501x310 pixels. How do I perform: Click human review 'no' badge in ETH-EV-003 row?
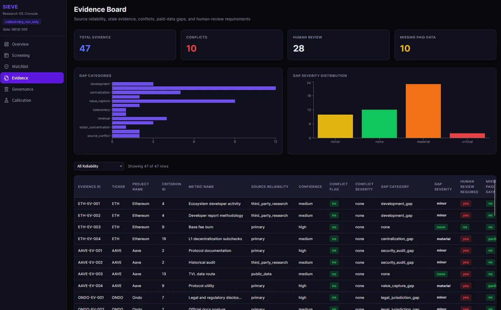point(465,227)
